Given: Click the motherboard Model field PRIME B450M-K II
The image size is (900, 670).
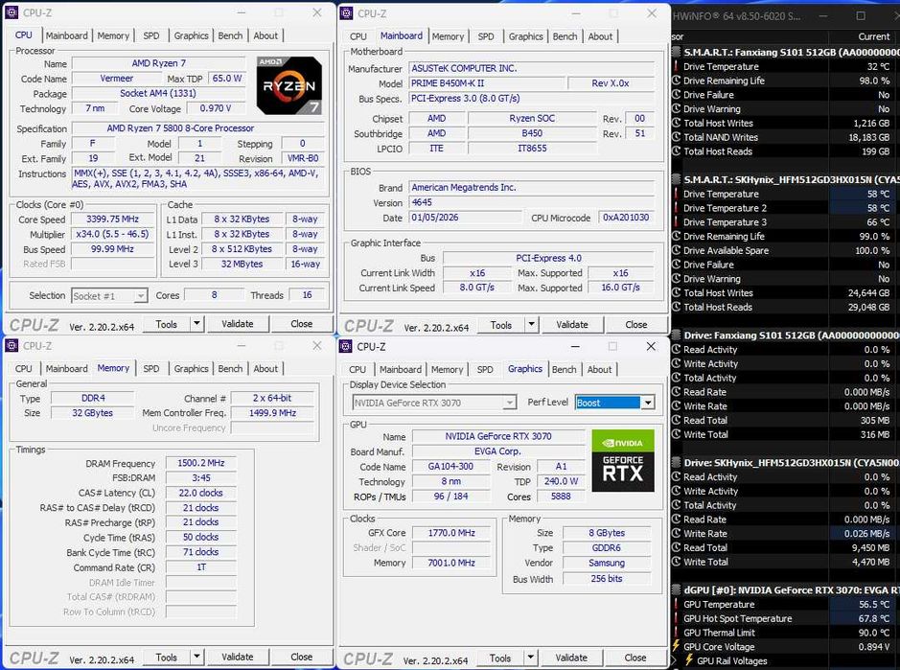Looking at the screenshot, I should point(486,83).
